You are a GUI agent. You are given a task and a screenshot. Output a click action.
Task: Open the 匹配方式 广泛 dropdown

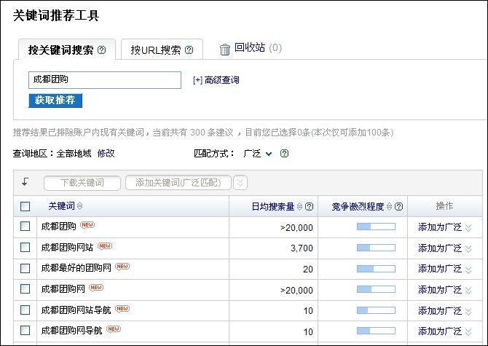tap(258, 154)
